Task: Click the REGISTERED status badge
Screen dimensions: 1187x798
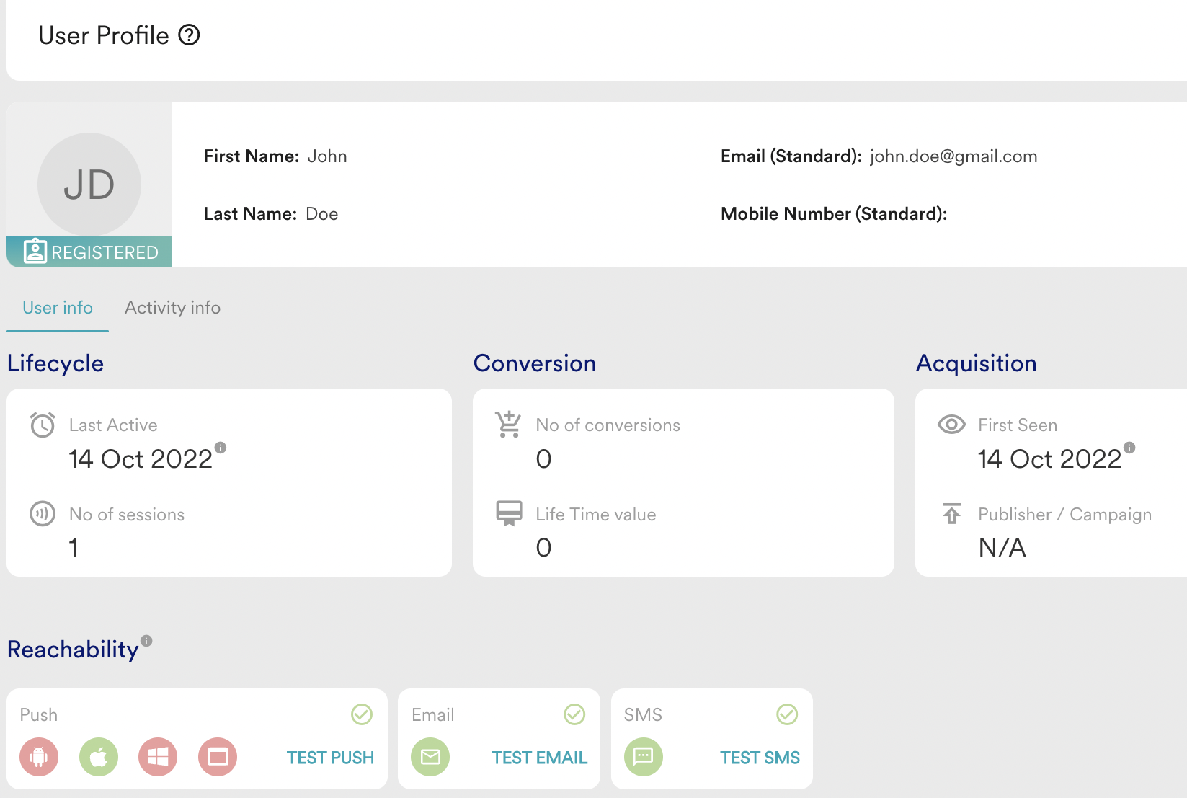Action: [90, 252]
